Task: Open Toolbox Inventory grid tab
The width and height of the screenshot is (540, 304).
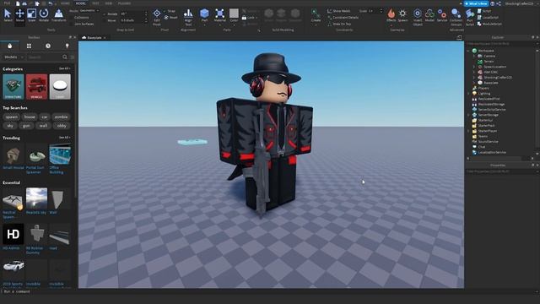Action: tap(29, 46)
